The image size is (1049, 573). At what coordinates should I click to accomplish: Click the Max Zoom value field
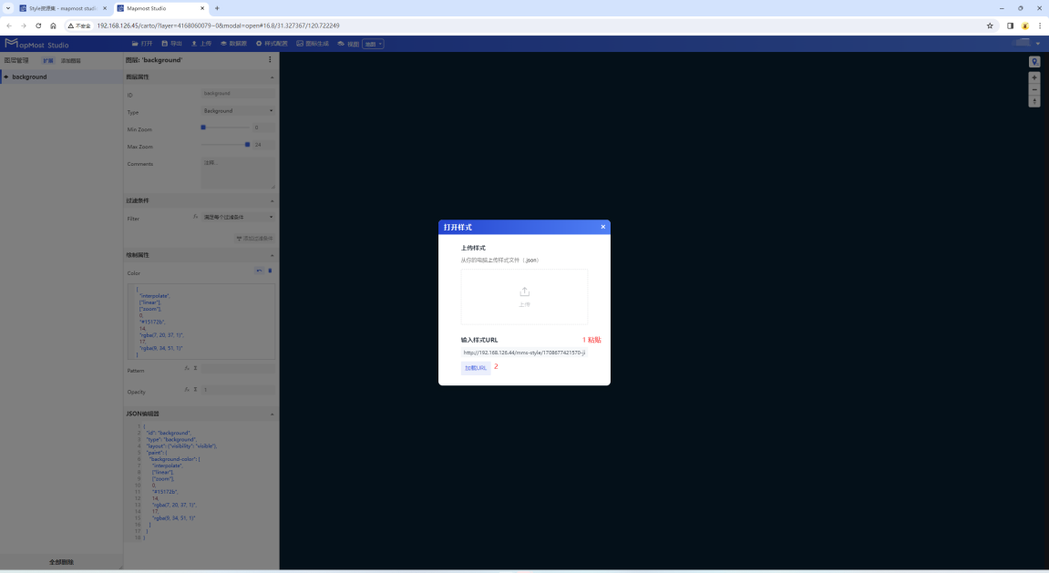262,145
